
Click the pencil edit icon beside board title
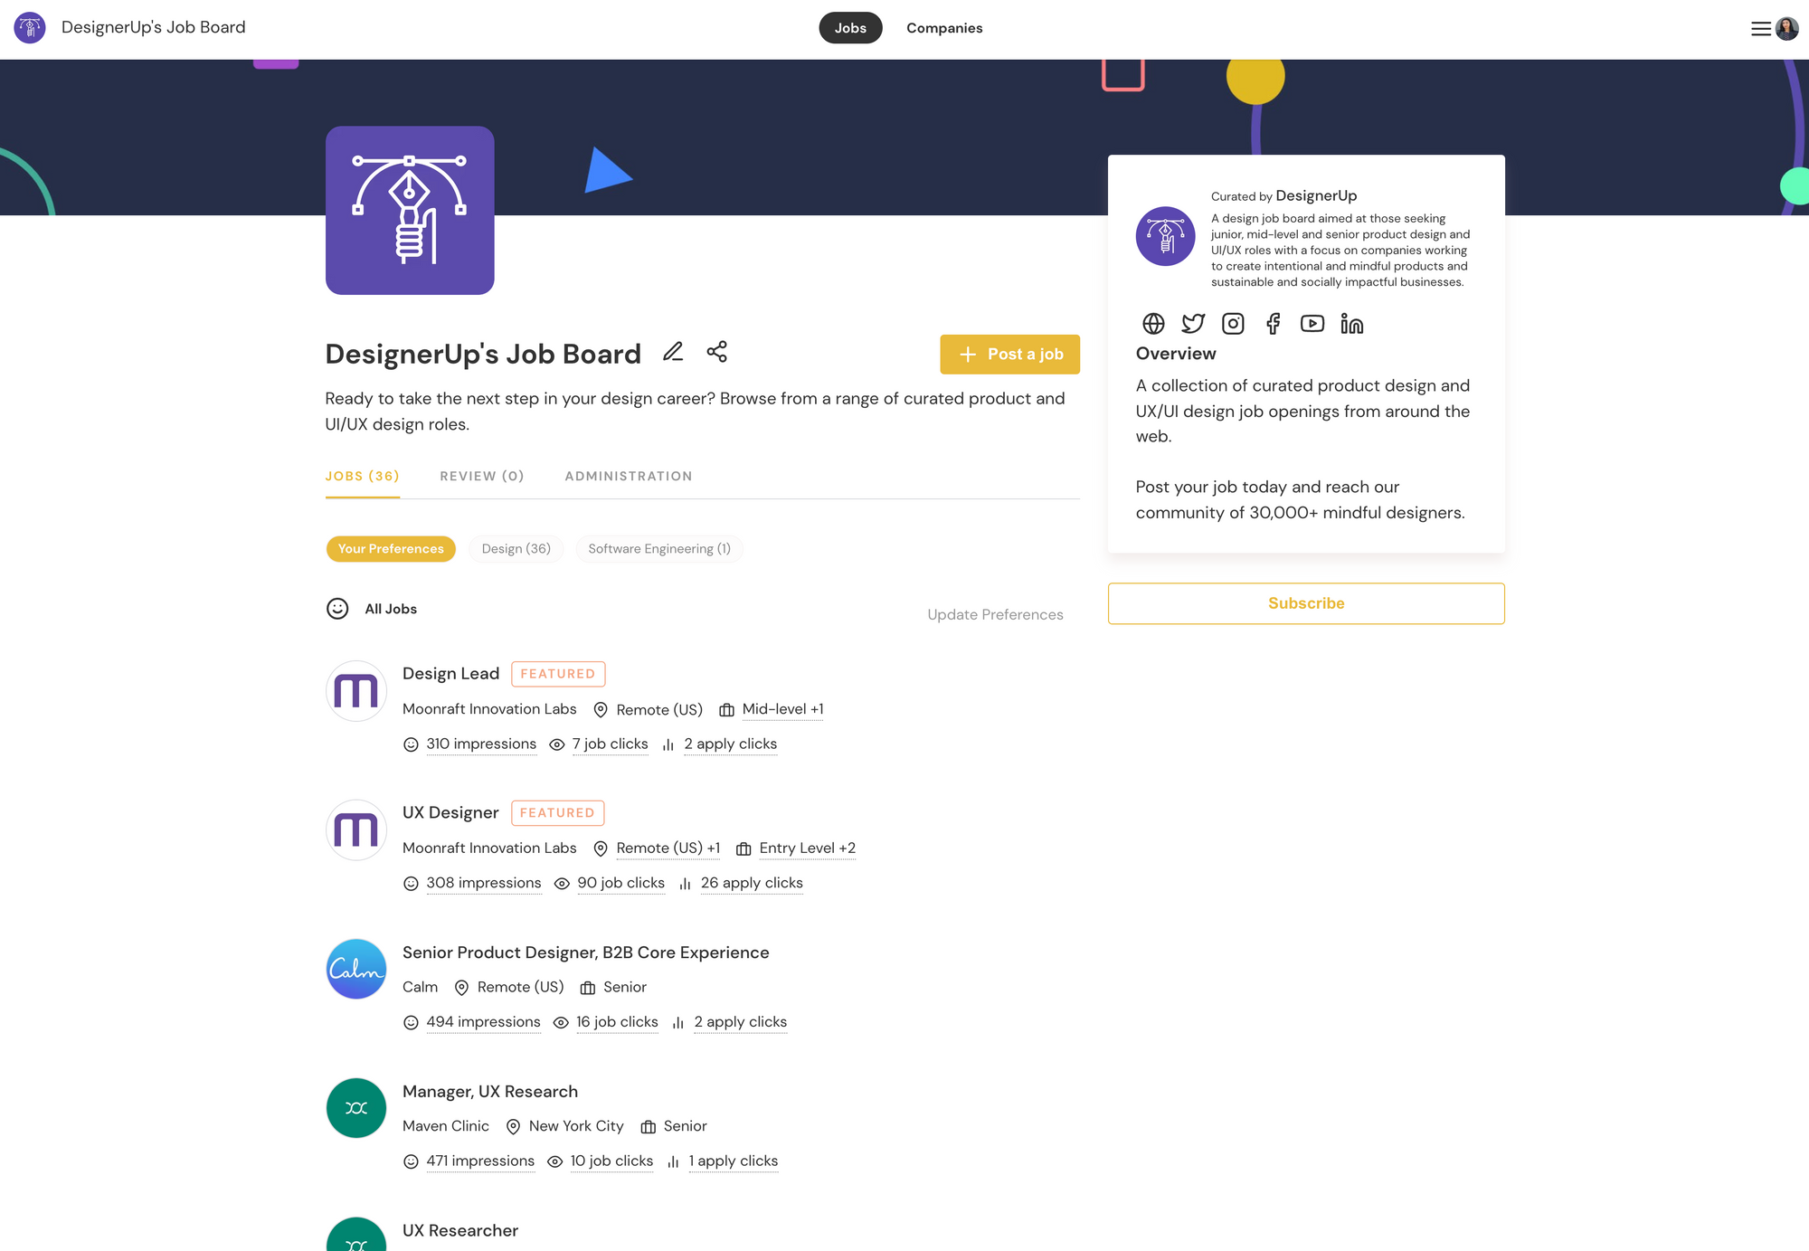pyautogui.click(x=673, y=352)
